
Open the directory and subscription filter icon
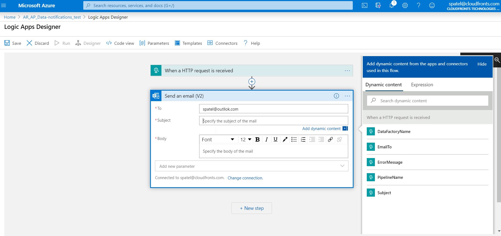[378, 5]
